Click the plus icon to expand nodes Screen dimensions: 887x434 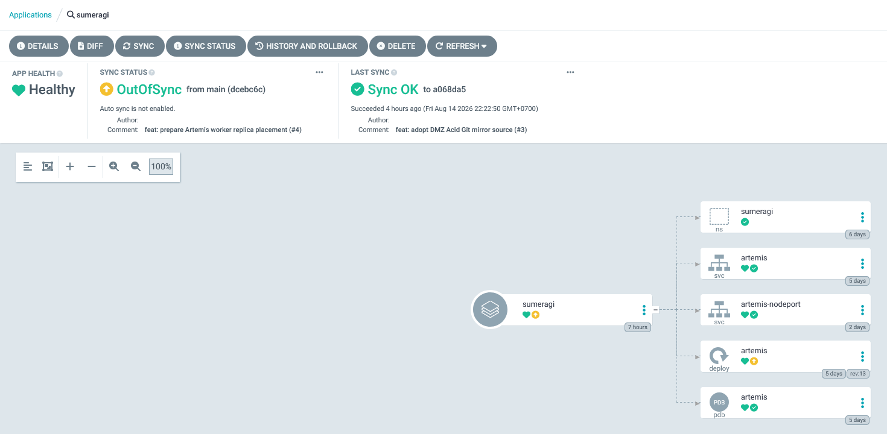tap(70, 166)
